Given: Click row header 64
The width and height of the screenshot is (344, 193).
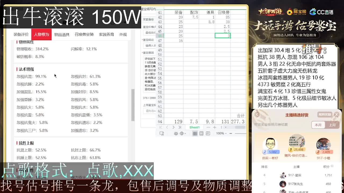Looking at the screenshot, I should pyautogui.click(x=160, y=122).
